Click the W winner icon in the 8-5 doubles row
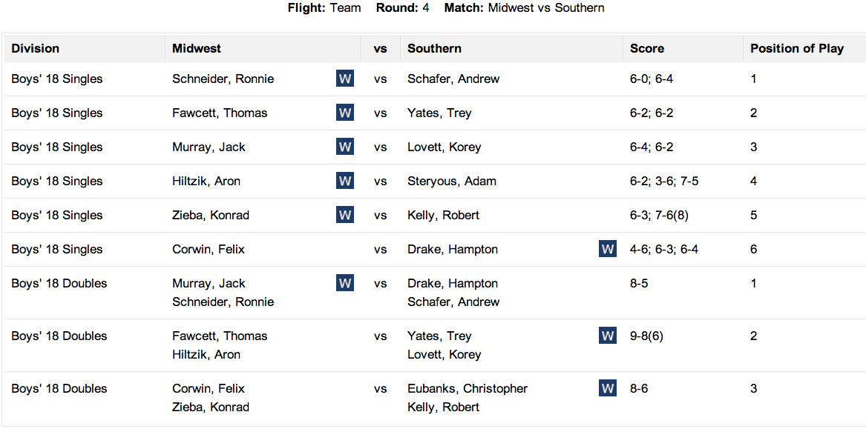This screenshot has width=866, height=429. pos(344,283)
